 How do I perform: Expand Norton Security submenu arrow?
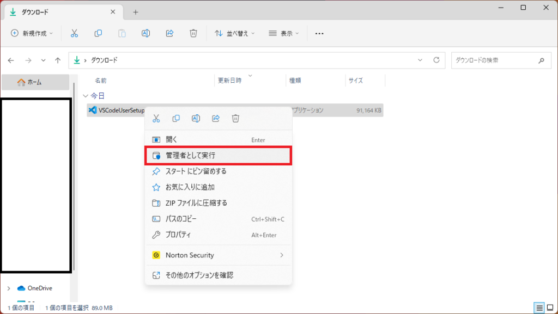click(x=282, y=255)
